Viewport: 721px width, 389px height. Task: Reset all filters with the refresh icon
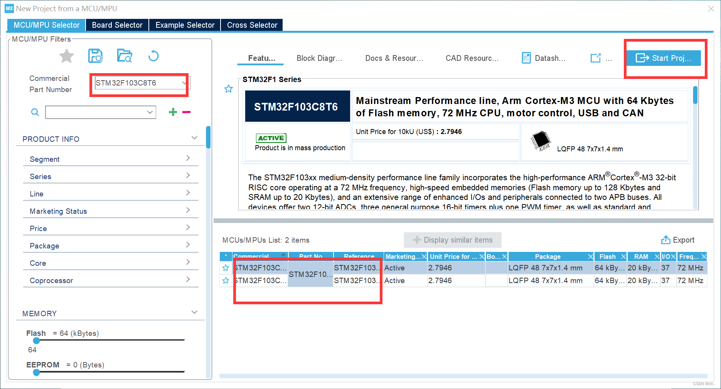[x=153, y=56]
